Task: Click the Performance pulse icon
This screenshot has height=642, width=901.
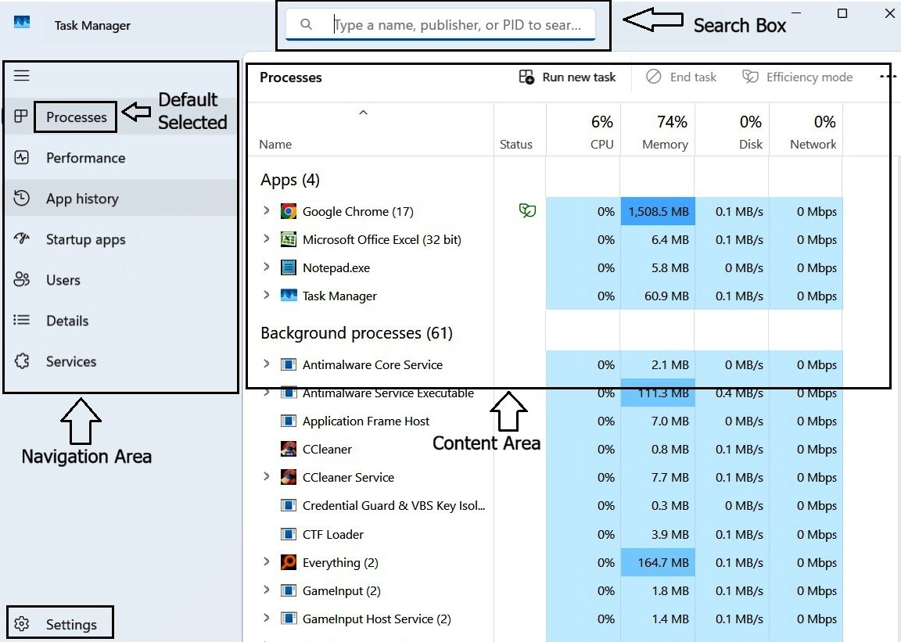Action: pyautogui.click(x=21, y=157)
